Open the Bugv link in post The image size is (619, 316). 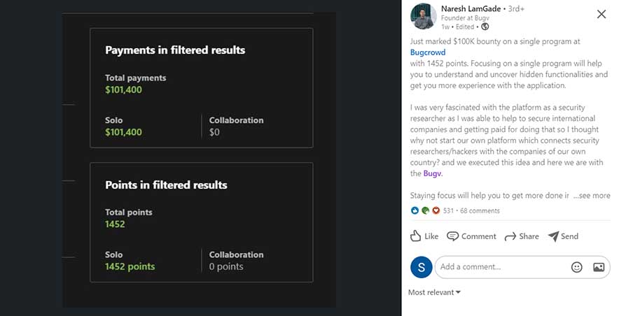click(433, 173)
